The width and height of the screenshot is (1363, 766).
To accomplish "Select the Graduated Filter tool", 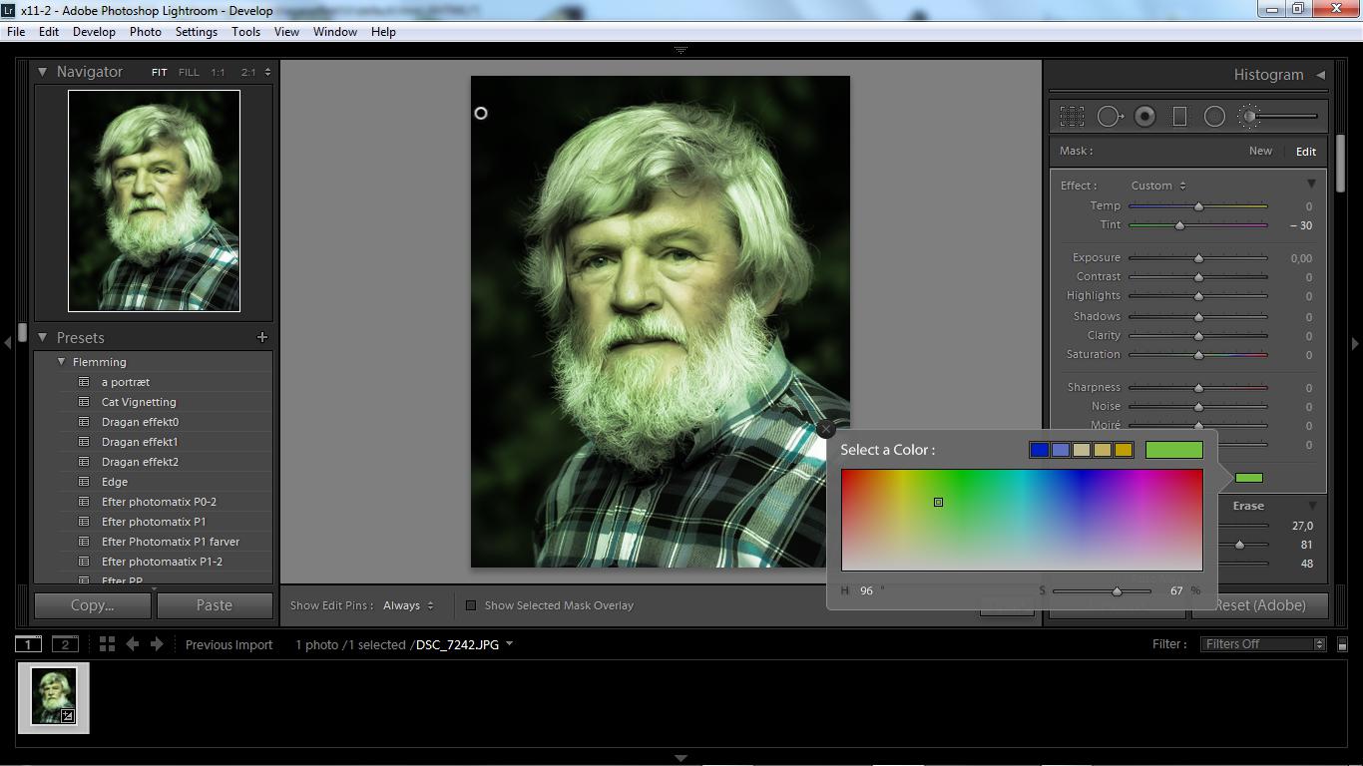I will point(1179,117).
